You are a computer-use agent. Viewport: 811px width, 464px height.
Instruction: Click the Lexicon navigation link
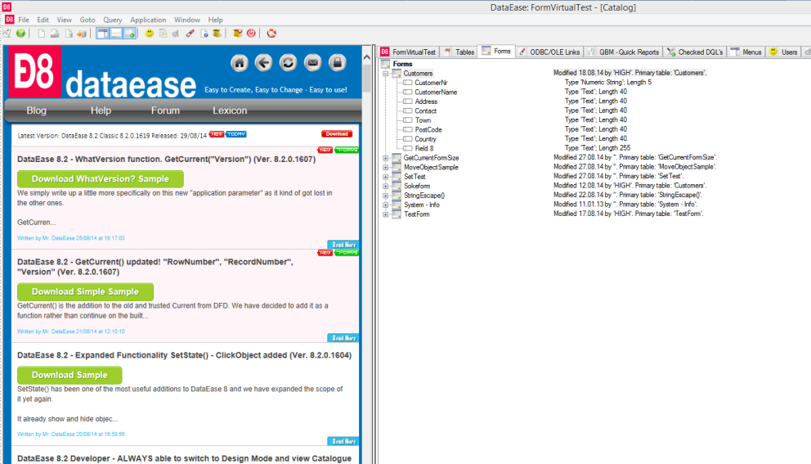[230, 110]
